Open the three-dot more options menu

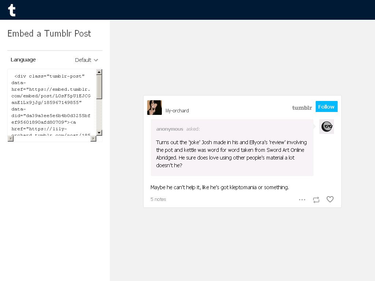pyautogui.click(x=302, y=199)
